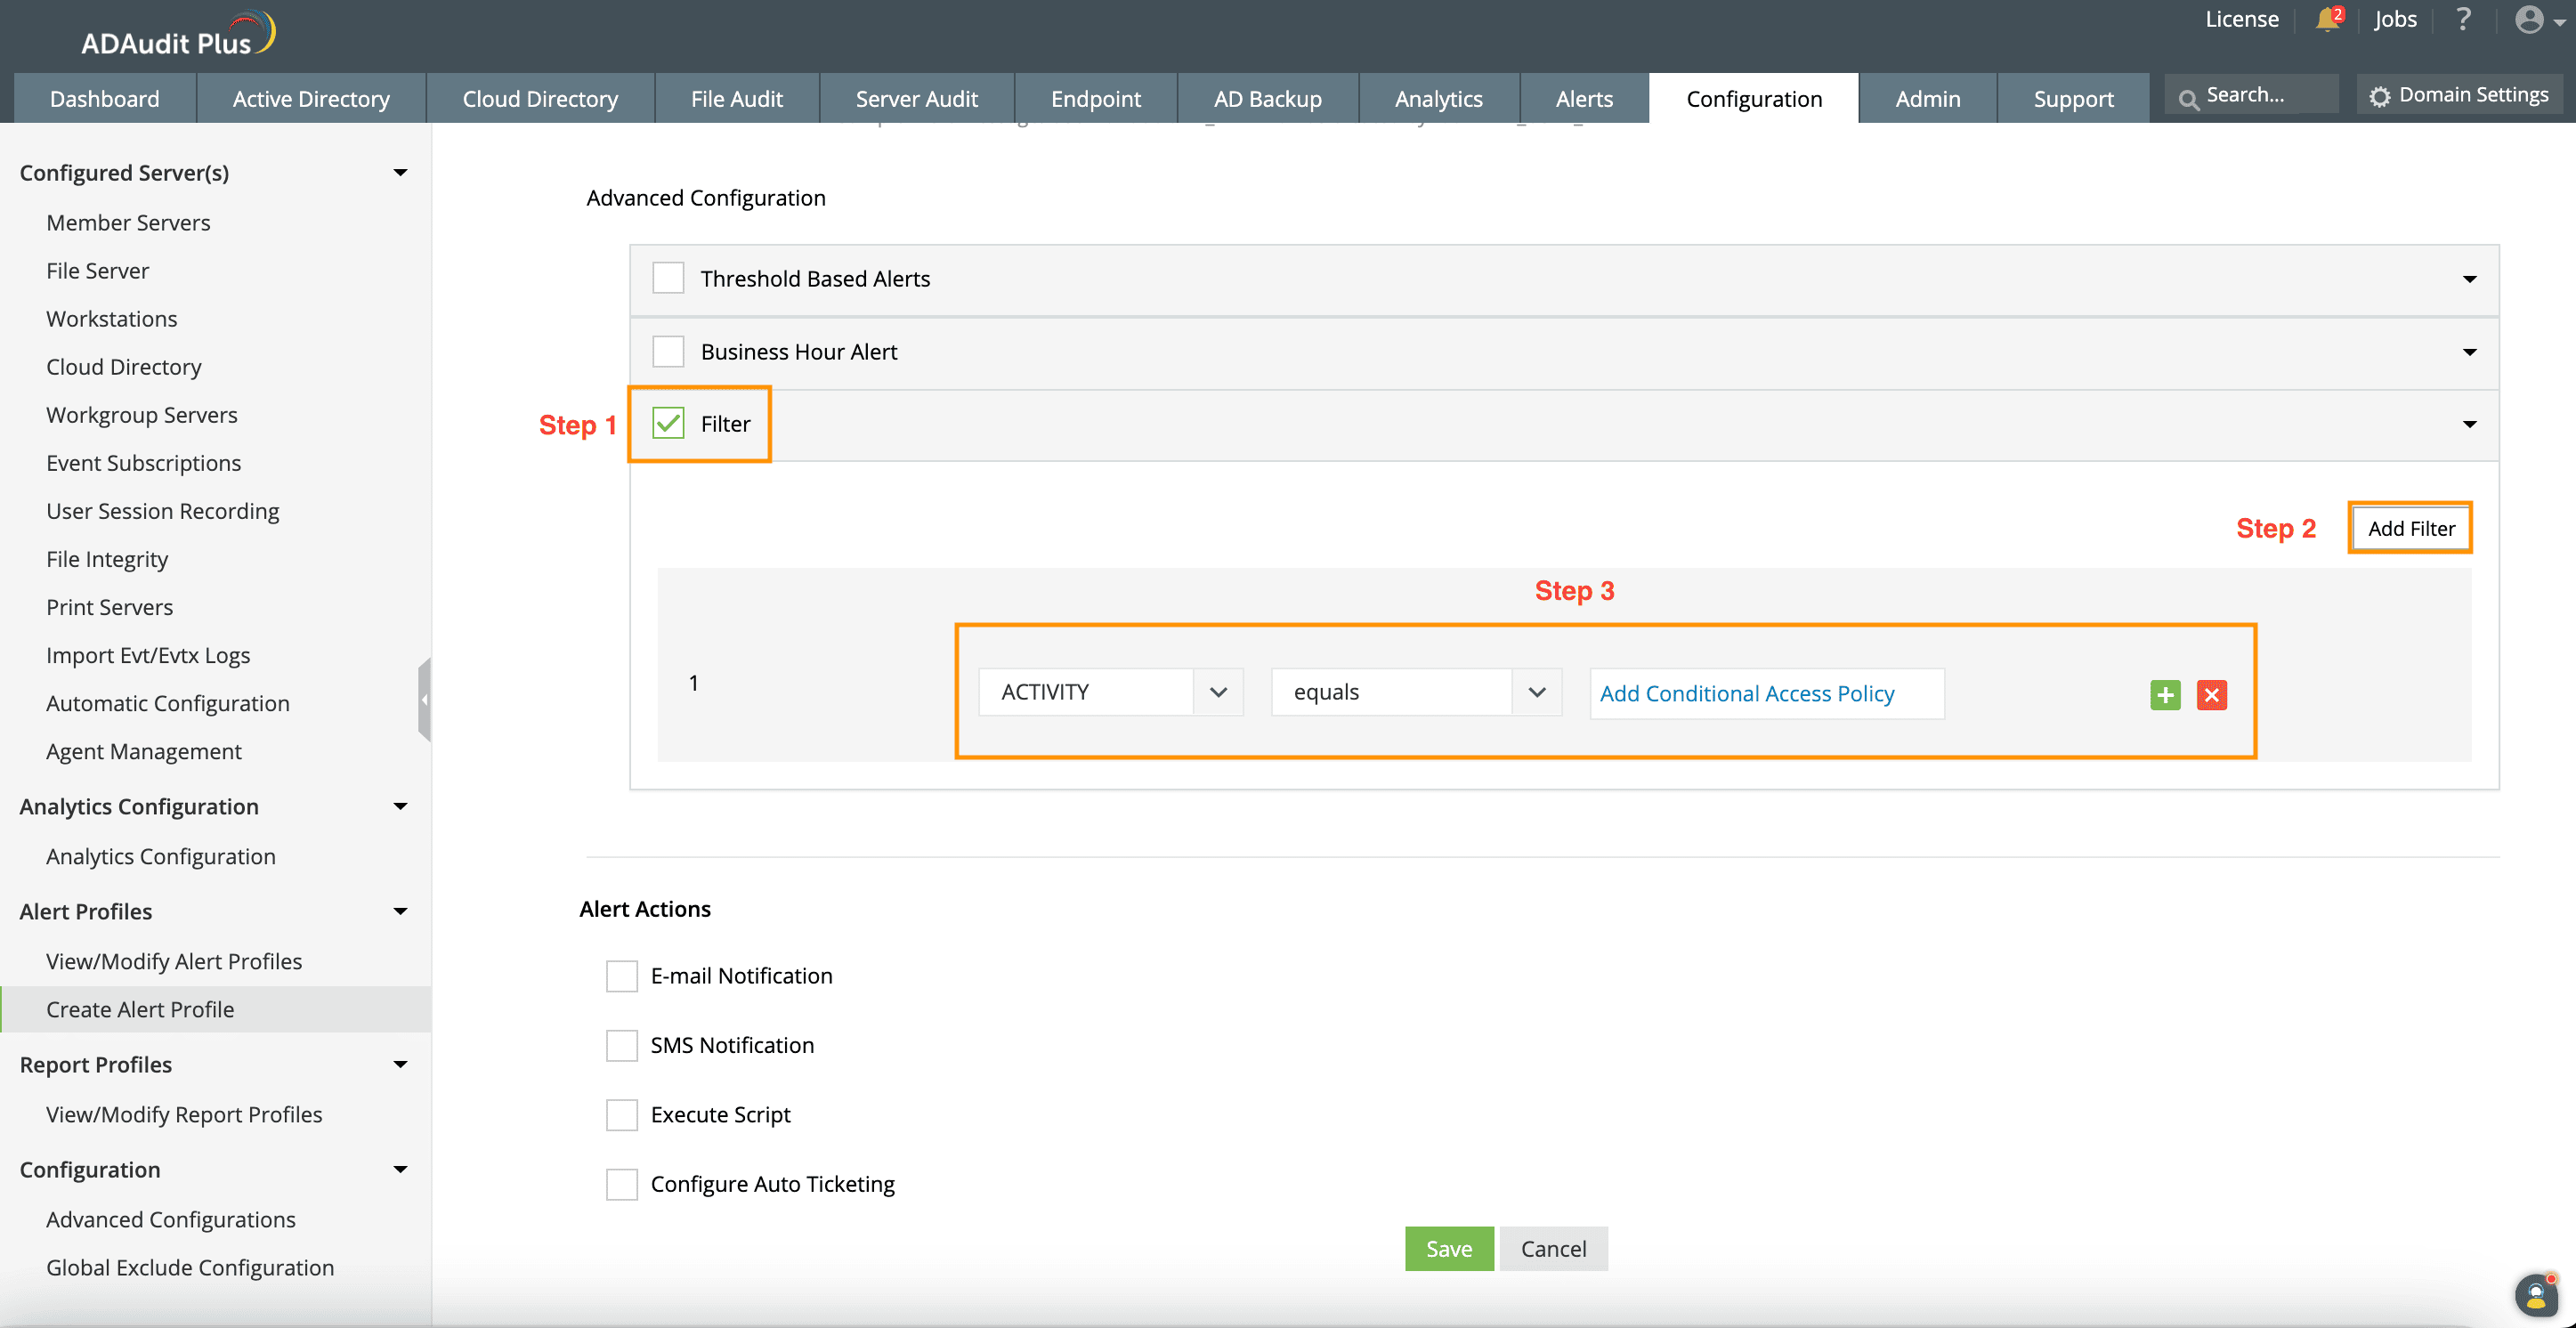This screenshot has height=1328, width=2576.
Task: Click the Domain Settings gear icon
Action: 2380,96
